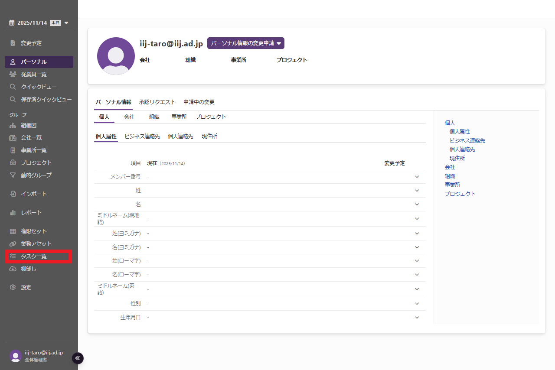This screenshot has width=555, height=370.
Task: Click the レポート bar chart icon
Action: (x=13, y=212)
